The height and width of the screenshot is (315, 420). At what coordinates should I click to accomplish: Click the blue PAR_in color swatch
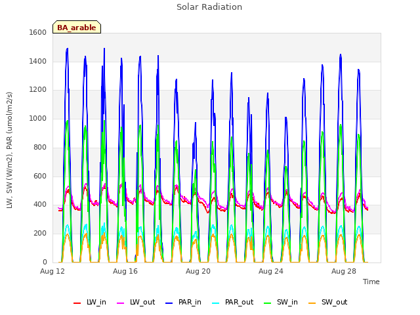pos(169,303)
